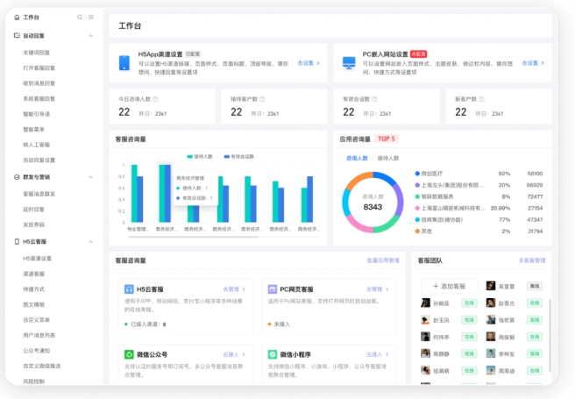
Task: Click 去设置 for H5App渠道设置
Action: 305,63
